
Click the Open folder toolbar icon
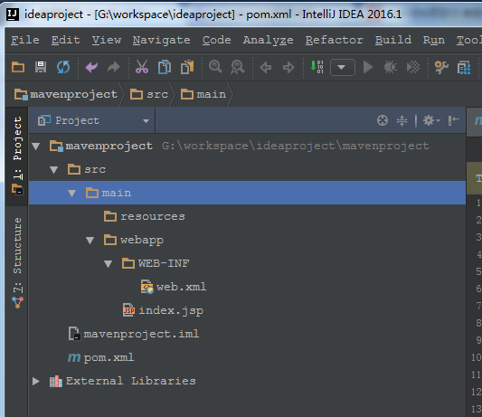(18, 67)
